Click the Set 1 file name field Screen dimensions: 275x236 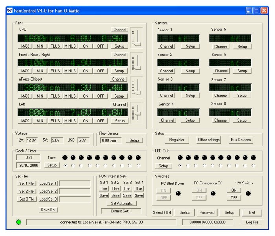75,183
